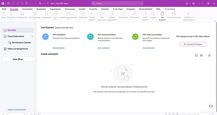Click the open file folder icon in title bar

pyautogui.click(x=9, y=4)
